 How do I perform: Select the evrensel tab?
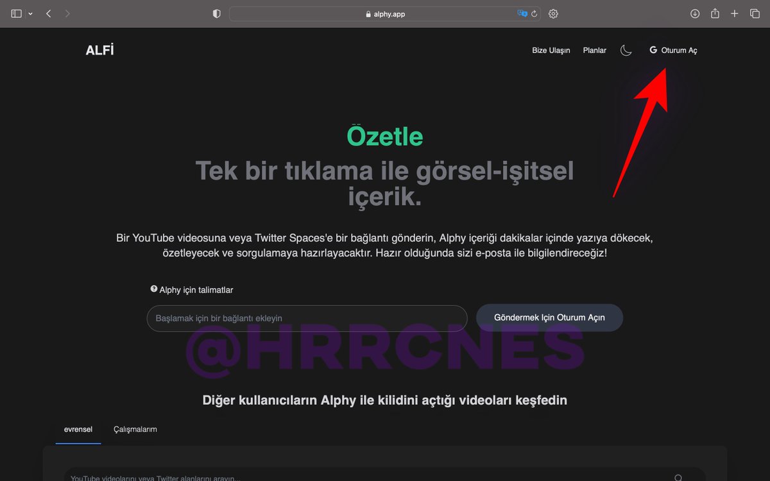[x=78, y=429]
